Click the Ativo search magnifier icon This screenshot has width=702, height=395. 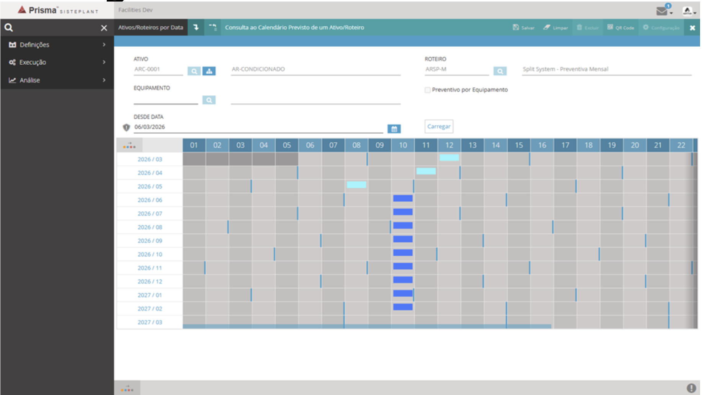[194, 71]
